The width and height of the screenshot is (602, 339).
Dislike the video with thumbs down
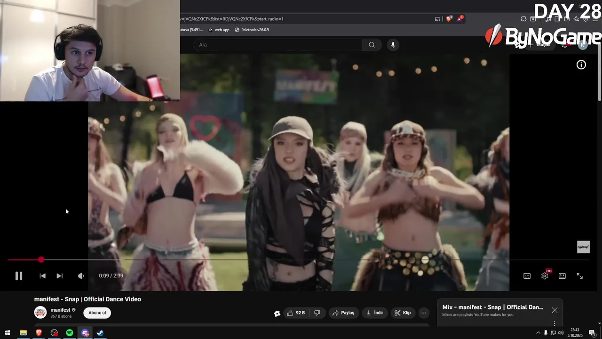click(317, 313)
